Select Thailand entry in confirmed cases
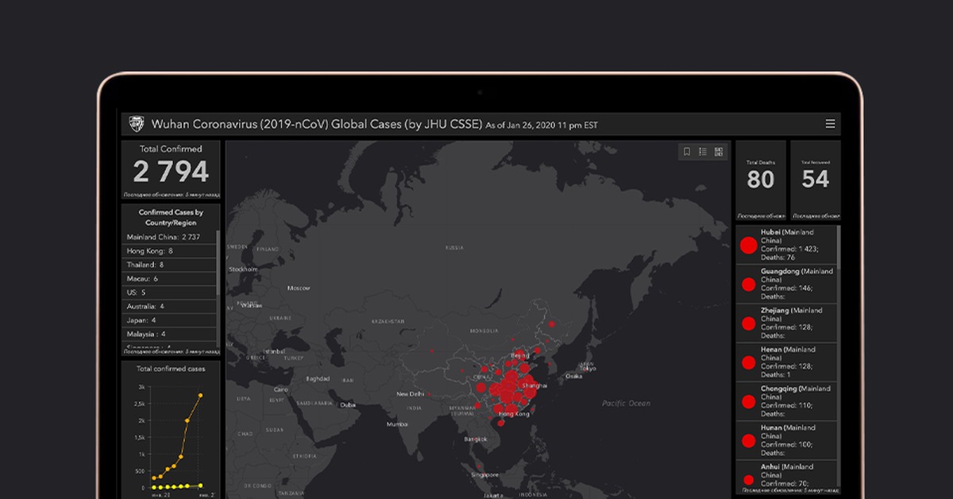This screenshot has height=499, width=953. pyautogui.click(x=169, y=265)
